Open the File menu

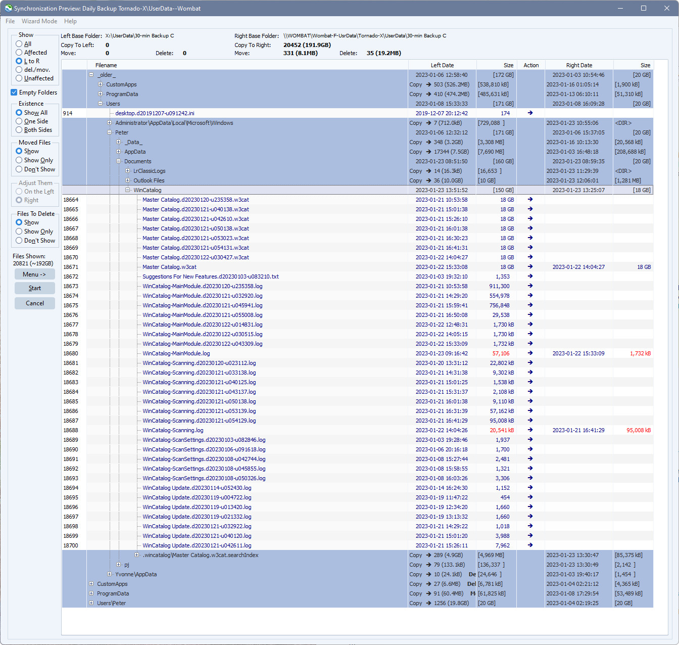(x=10, y=21)
